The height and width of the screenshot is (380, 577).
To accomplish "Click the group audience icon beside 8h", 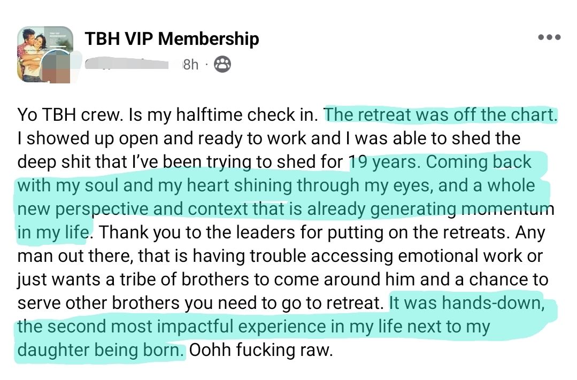I will tap(222, 65).
